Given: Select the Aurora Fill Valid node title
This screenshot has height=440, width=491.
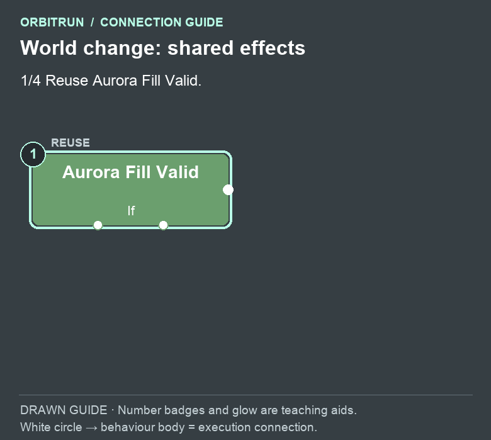Looking at the screenshot, I should click(130, 172).
